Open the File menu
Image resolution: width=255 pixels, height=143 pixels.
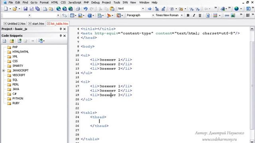[11, 2]
